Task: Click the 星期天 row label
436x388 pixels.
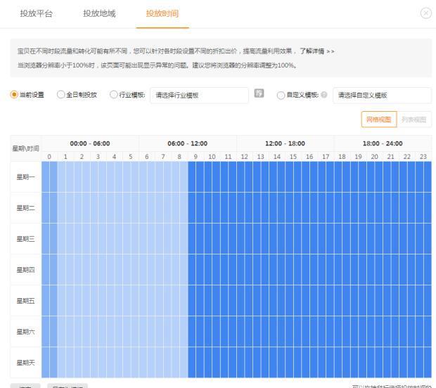Action: [x=26, y=363]
